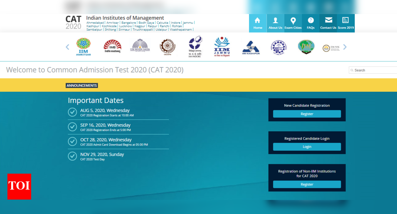This screenshot has height=214, width=397.
Task: Select the Announcements label
Action: coord(82,86)
